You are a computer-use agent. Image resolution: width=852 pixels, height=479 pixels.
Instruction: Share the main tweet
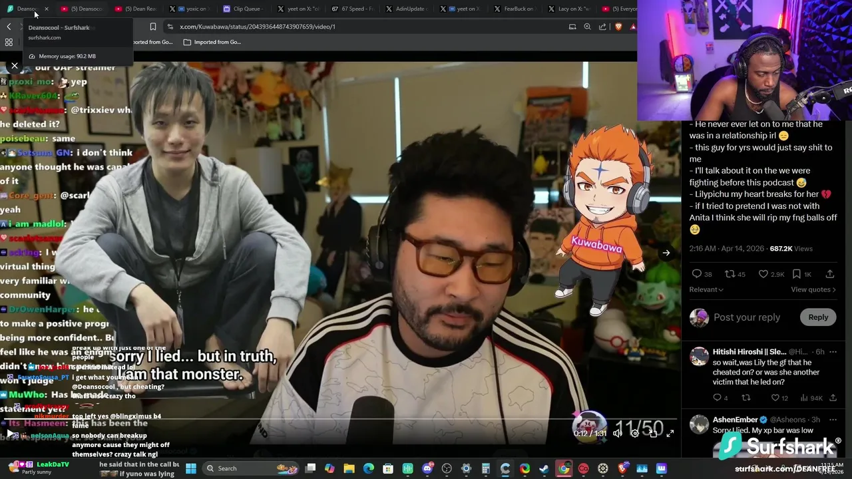830,274
